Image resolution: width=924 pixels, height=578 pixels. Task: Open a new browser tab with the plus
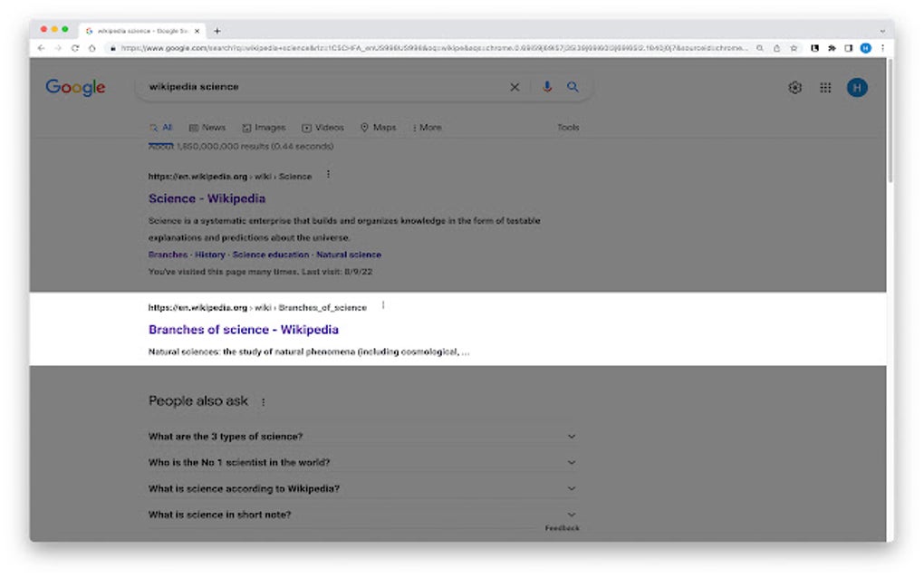click(x=216, y=28)
